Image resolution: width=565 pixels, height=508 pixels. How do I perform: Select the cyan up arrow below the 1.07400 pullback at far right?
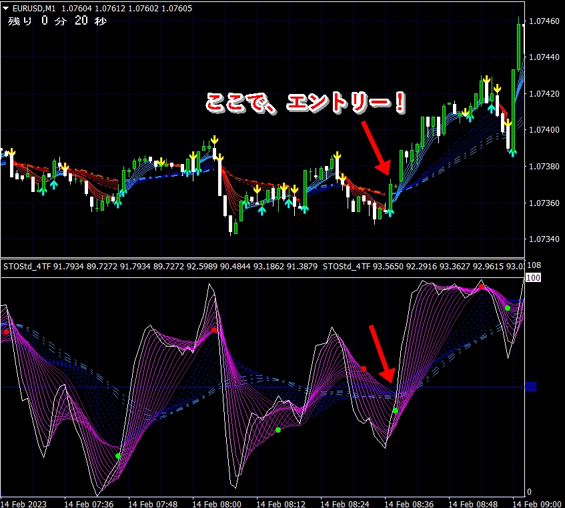pyautogui.click(x=512, y=152)
